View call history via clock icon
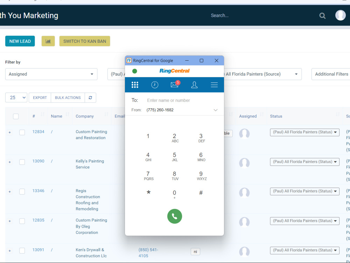The height and width of the screenshot is (263, 350). [155, 85]
